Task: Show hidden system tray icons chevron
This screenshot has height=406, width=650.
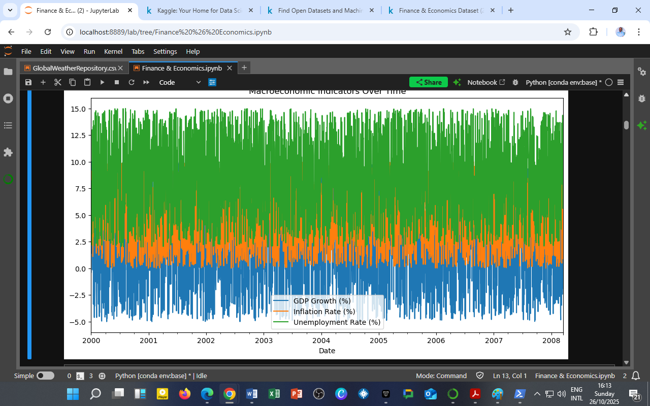Action: click(x=537, y=394)
